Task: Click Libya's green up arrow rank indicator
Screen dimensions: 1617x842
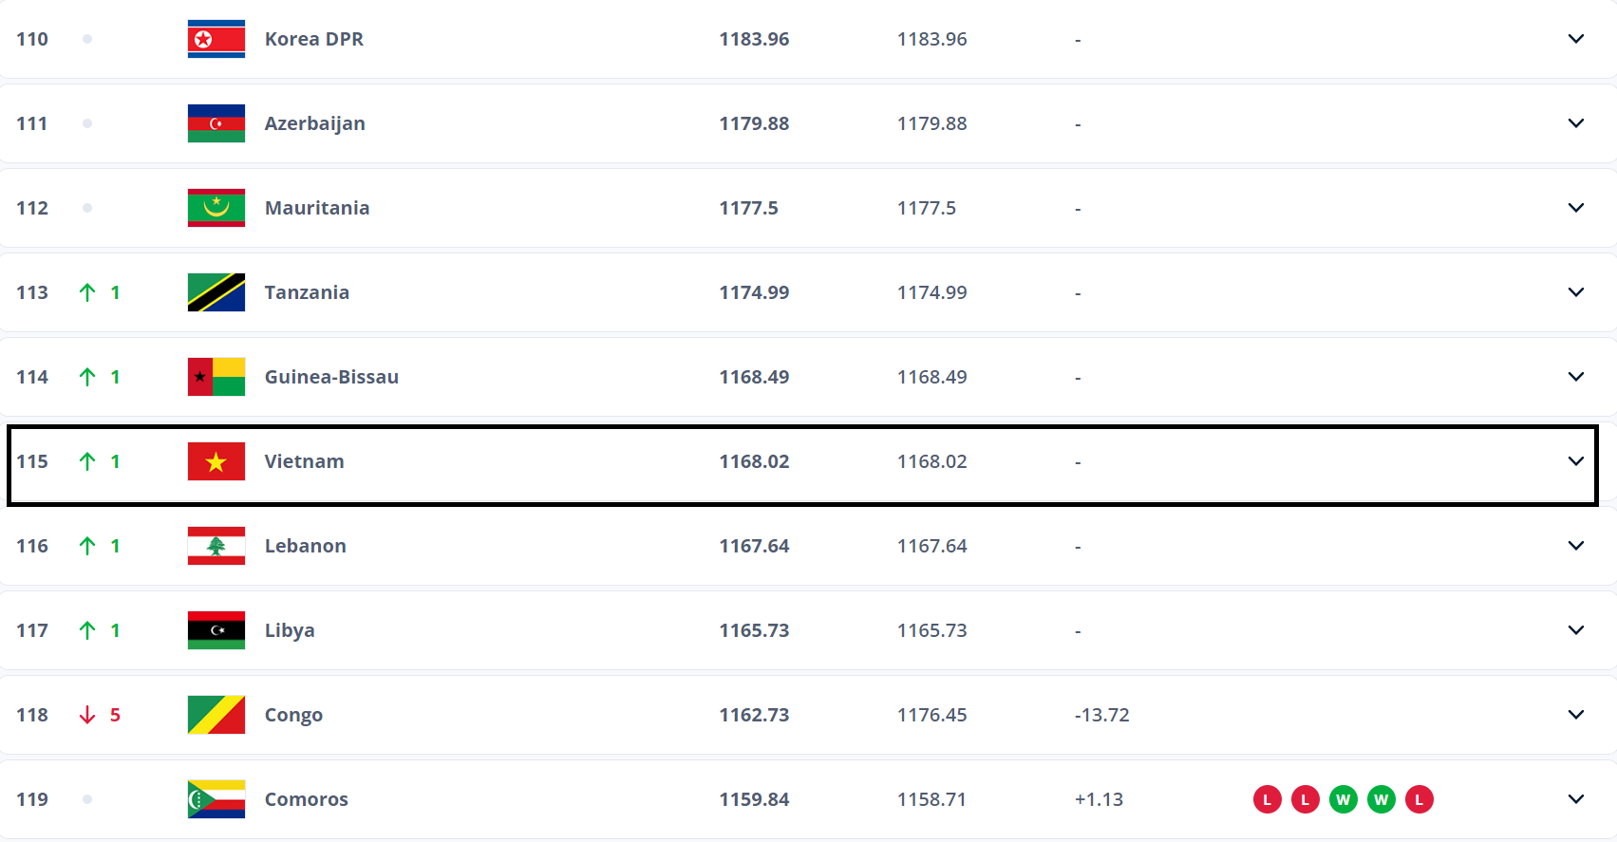Action: pyautogui.click(x=87, y=630)
